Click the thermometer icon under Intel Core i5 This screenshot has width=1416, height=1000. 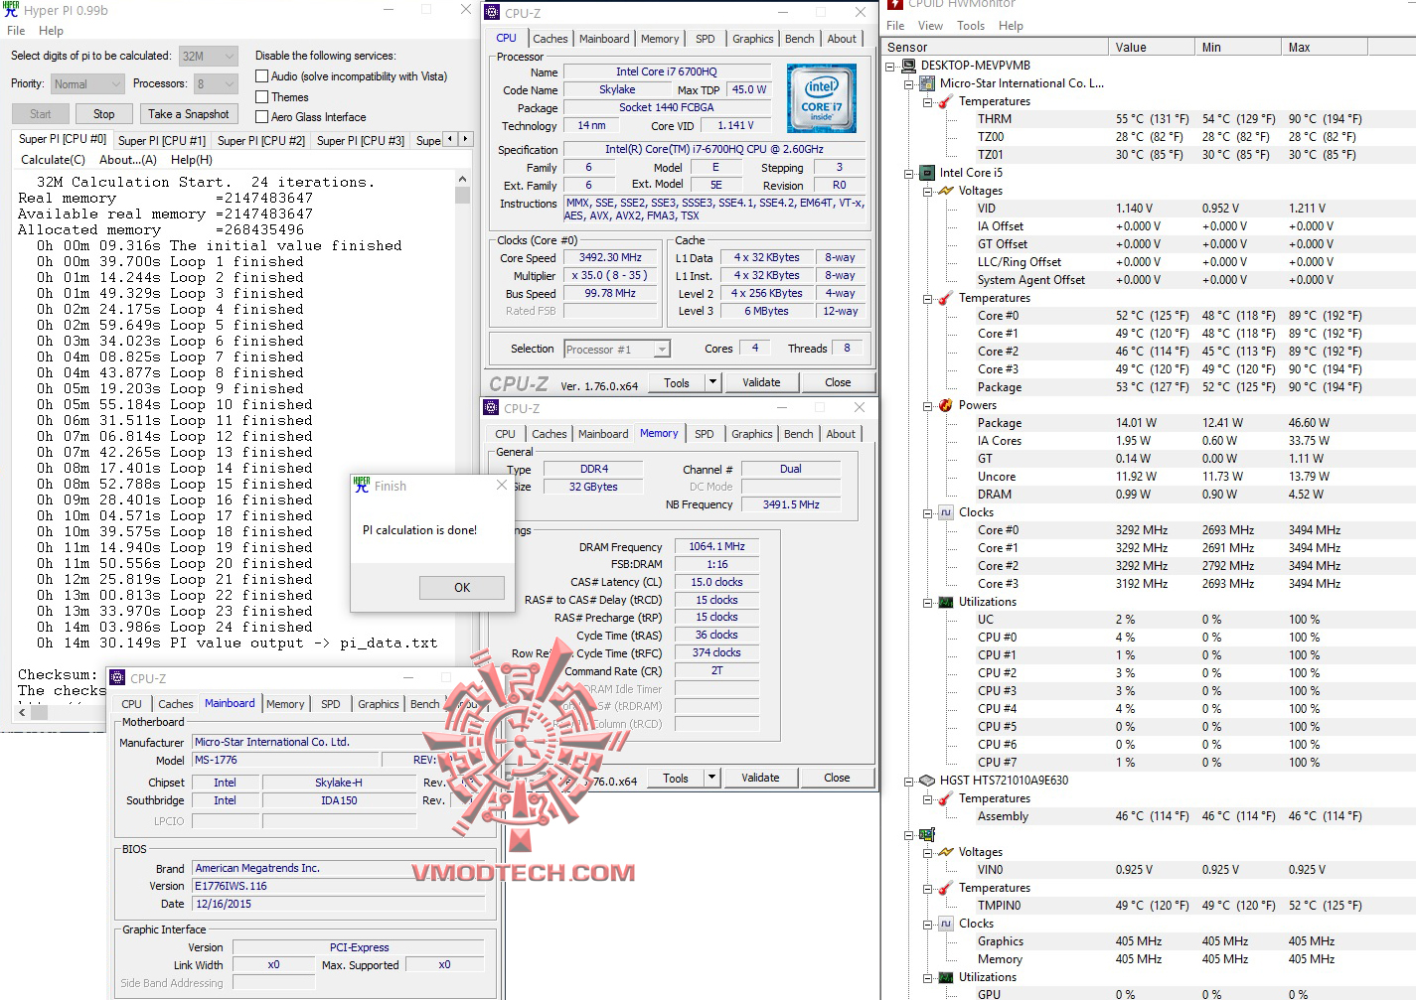point(946,298)
